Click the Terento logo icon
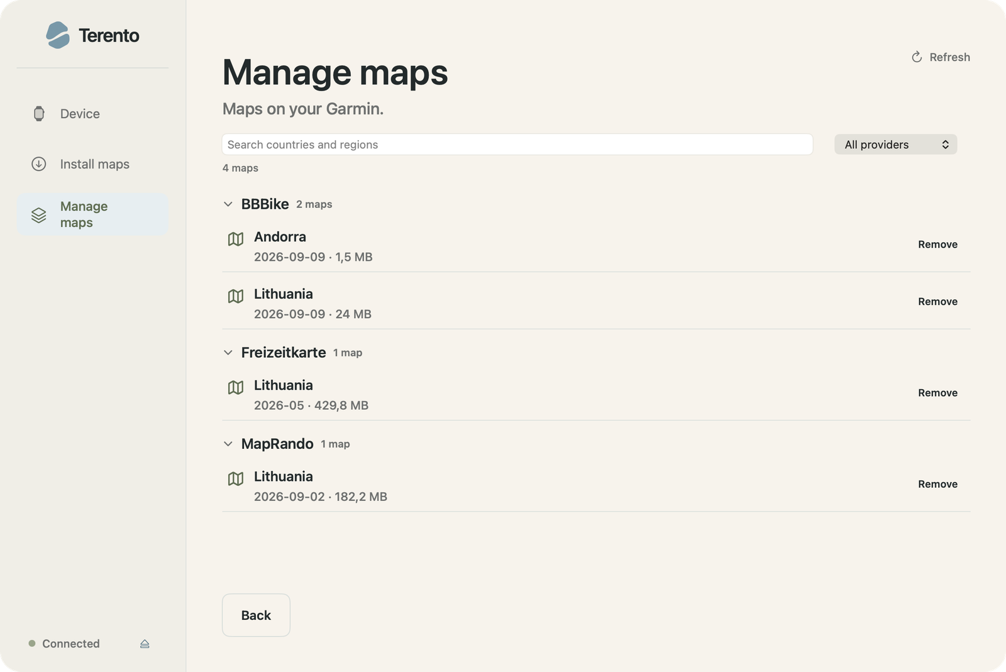The image size is (1006, 672). 58,35
